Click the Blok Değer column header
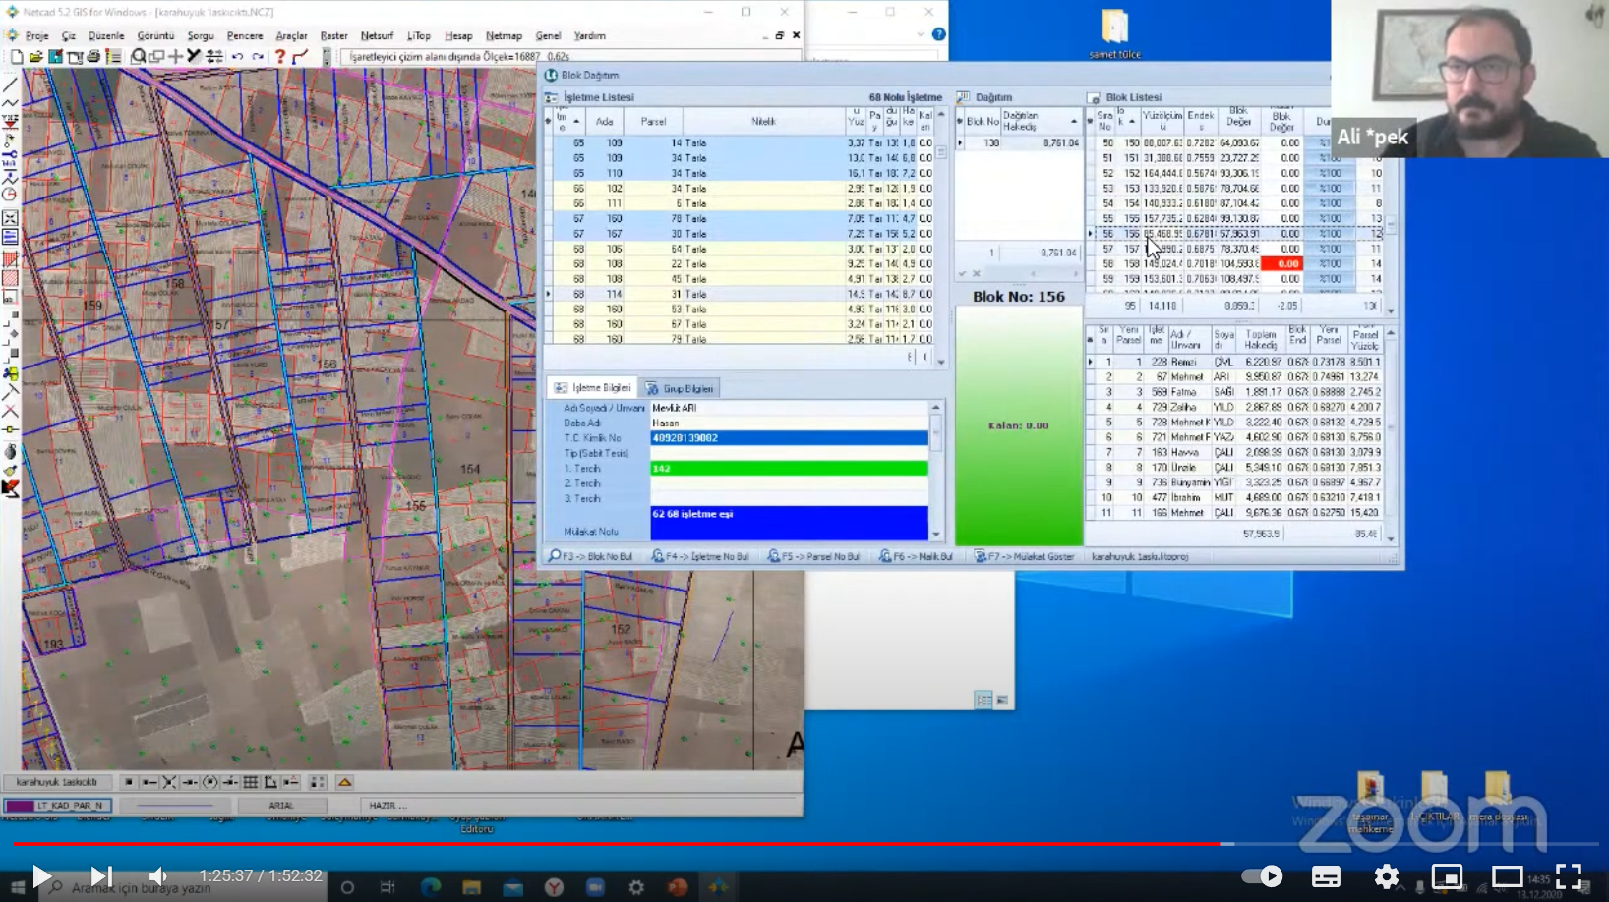 click(1238, 117)
